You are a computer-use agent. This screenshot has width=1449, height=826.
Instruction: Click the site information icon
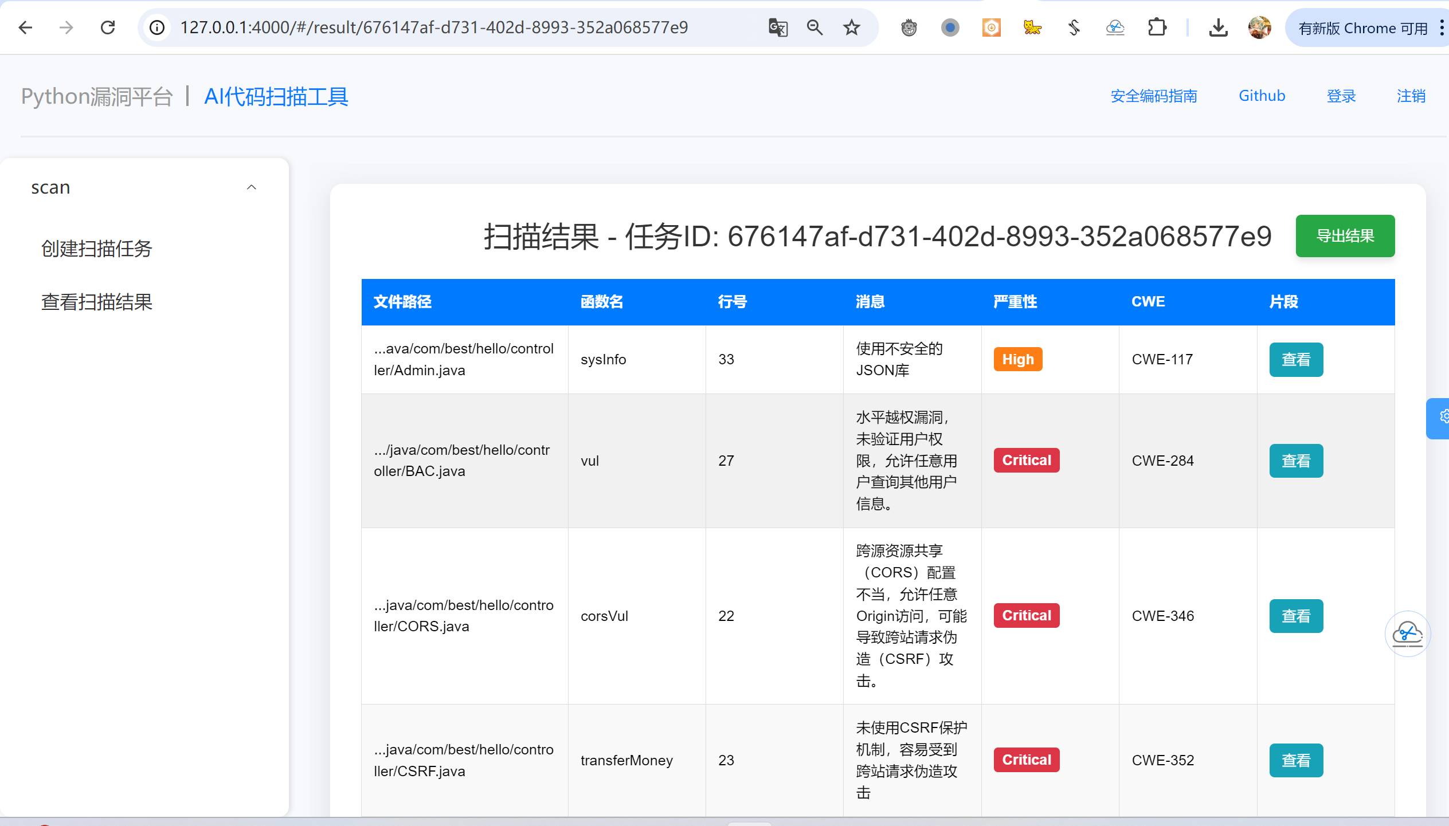157,27
